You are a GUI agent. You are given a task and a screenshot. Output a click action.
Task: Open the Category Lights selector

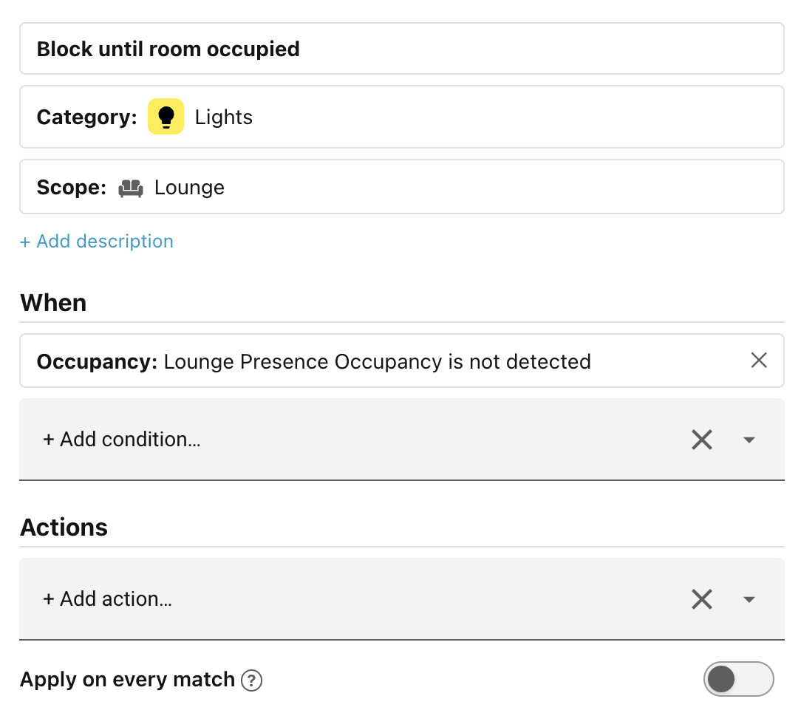[401, 117]
